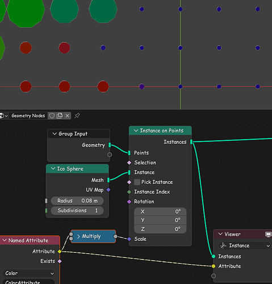Unlink the Geometry Nodes datablock

click(67, 116)
